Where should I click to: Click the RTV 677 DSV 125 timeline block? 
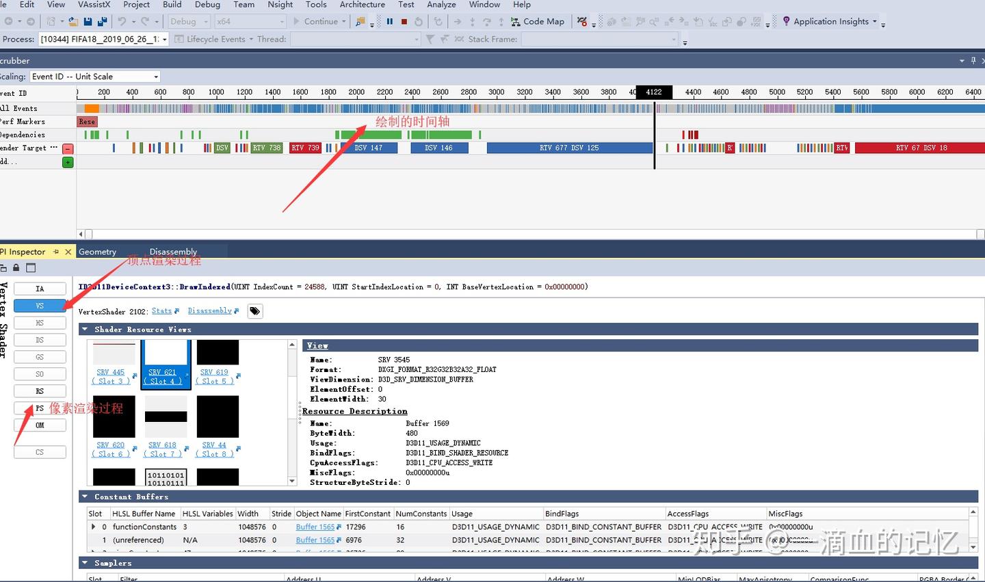569,148
